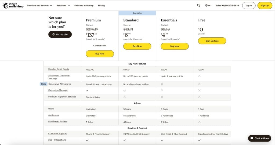The width and height of the screenshot is (275, 145).
Task: Click Free Premium Migration X mark
Action: [200, 97]
